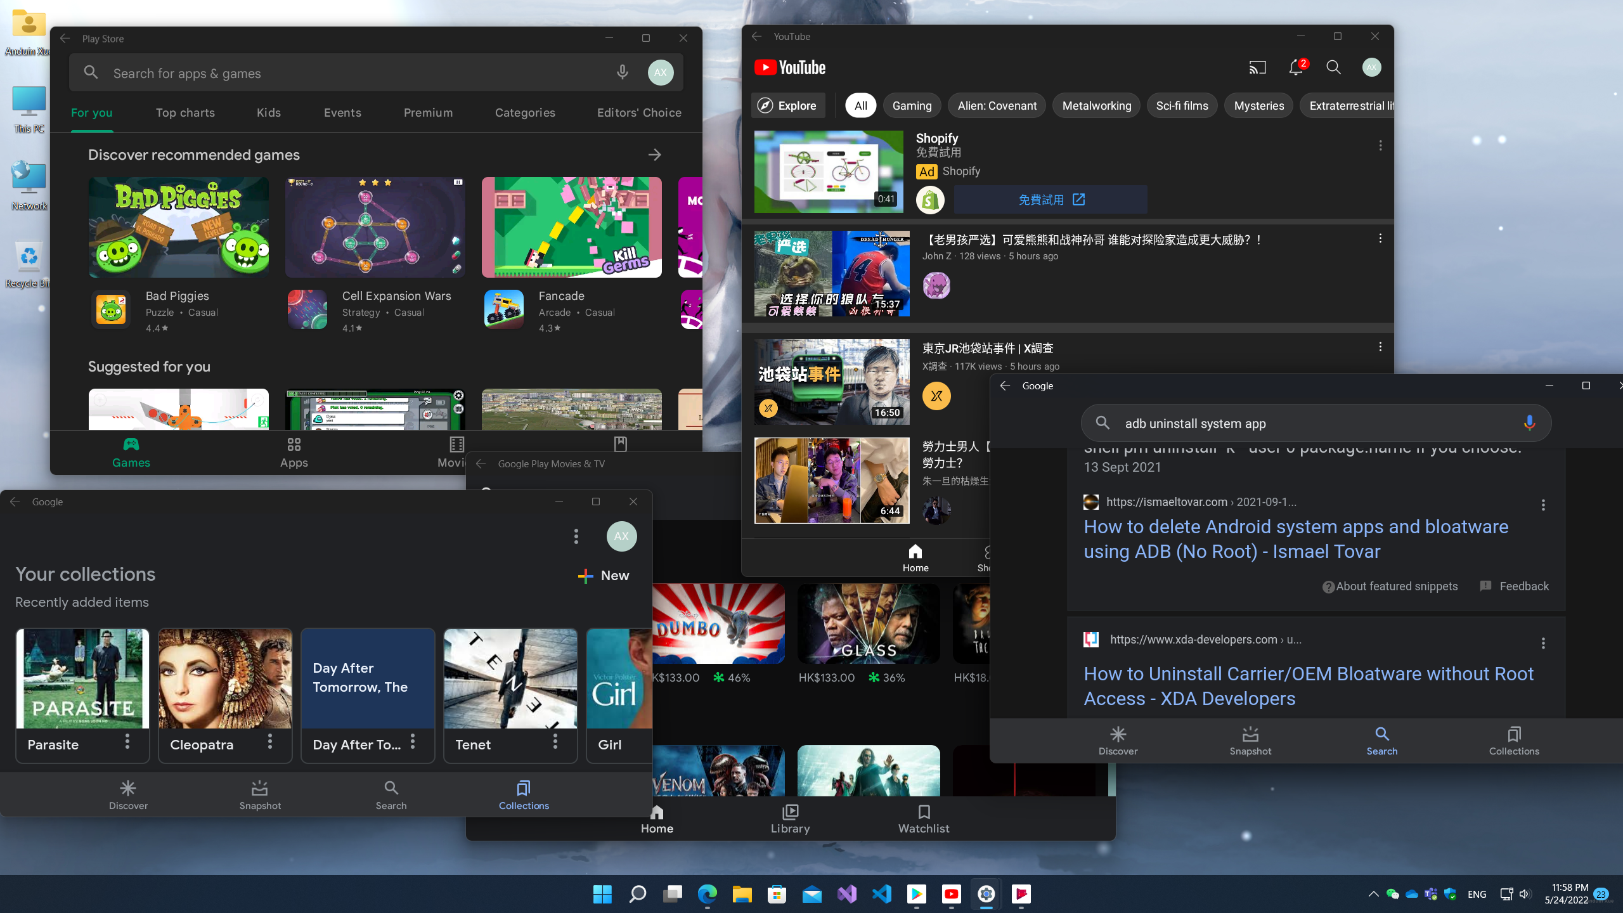
Task: Select the Mysteries filter chip
Action: pos(1258,105)
